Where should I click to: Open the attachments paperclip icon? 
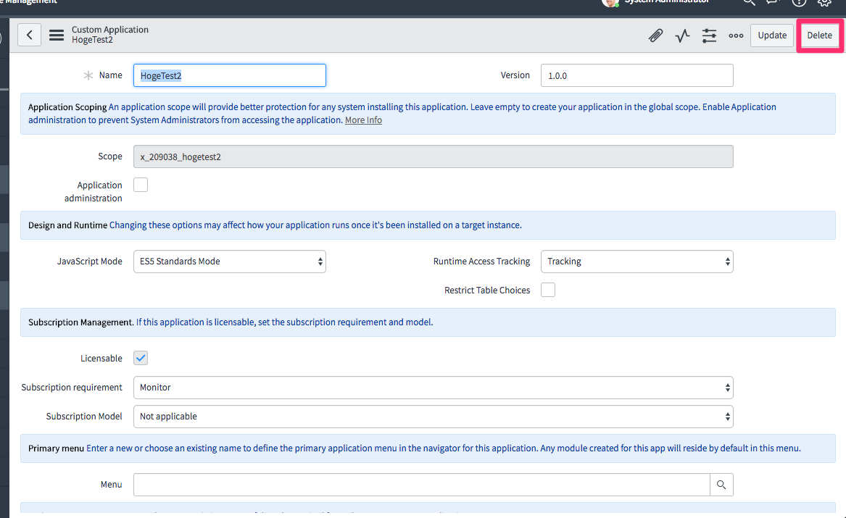point(655,35)
